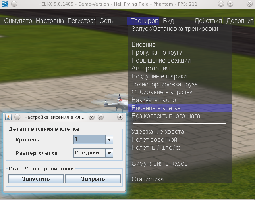Choose Полет воронкой training

180,140
